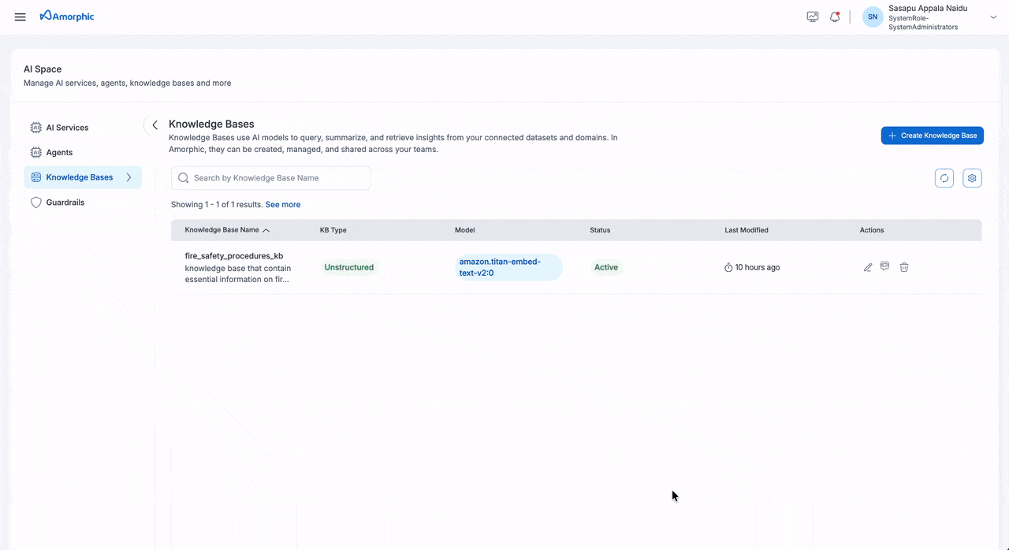Open the table settings gear icon
The height and width of the screenshot is (550, 1009).
coord(971,177)
